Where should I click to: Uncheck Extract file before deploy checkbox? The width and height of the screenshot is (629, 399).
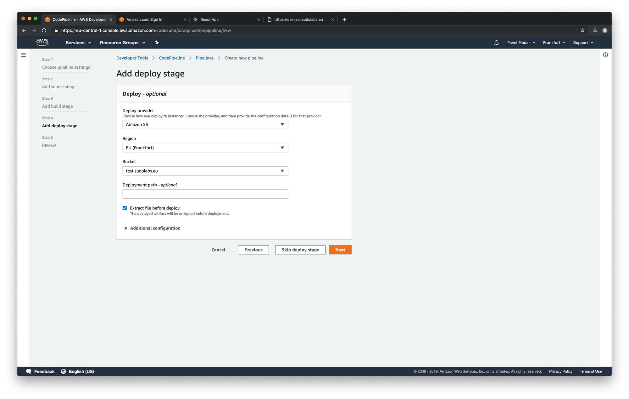click(x=125, y=208)
